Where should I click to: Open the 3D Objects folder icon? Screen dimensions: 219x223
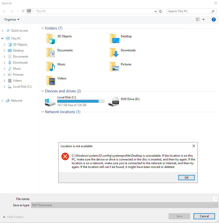[x=51, y=39]
